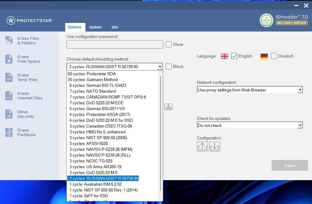Click the Save button
This screenshot has height=204, width=312.
(290, 165)
